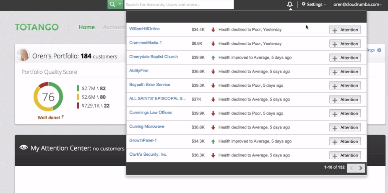Click the portfolio settings gear icon
Screen dimensions: 388x193
pyautogui.click(x=379, y=50)
